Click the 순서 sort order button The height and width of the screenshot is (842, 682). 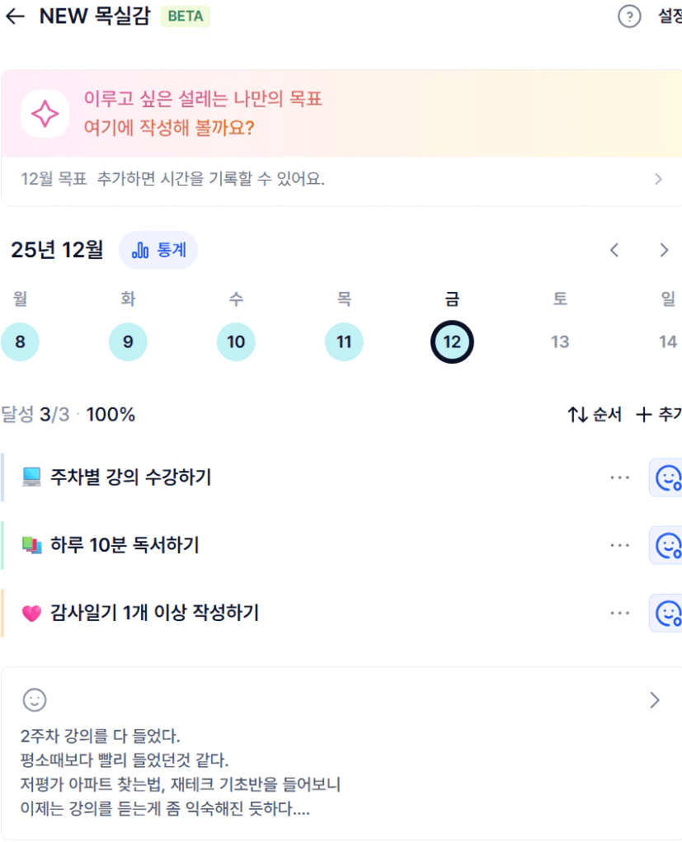point(595,415)
